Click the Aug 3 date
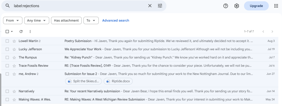 click(271, 41)
